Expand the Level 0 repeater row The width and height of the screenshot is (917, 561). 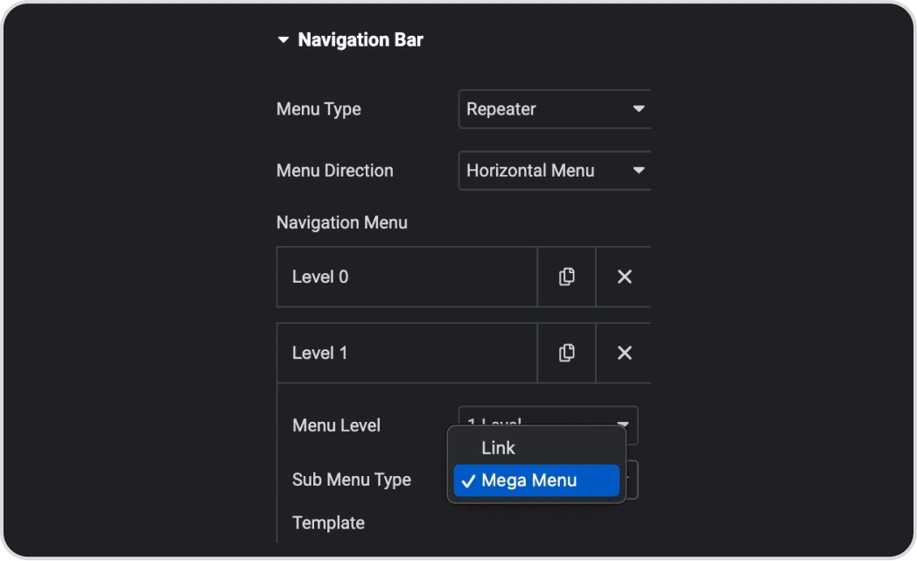click(x=407, y=277)
